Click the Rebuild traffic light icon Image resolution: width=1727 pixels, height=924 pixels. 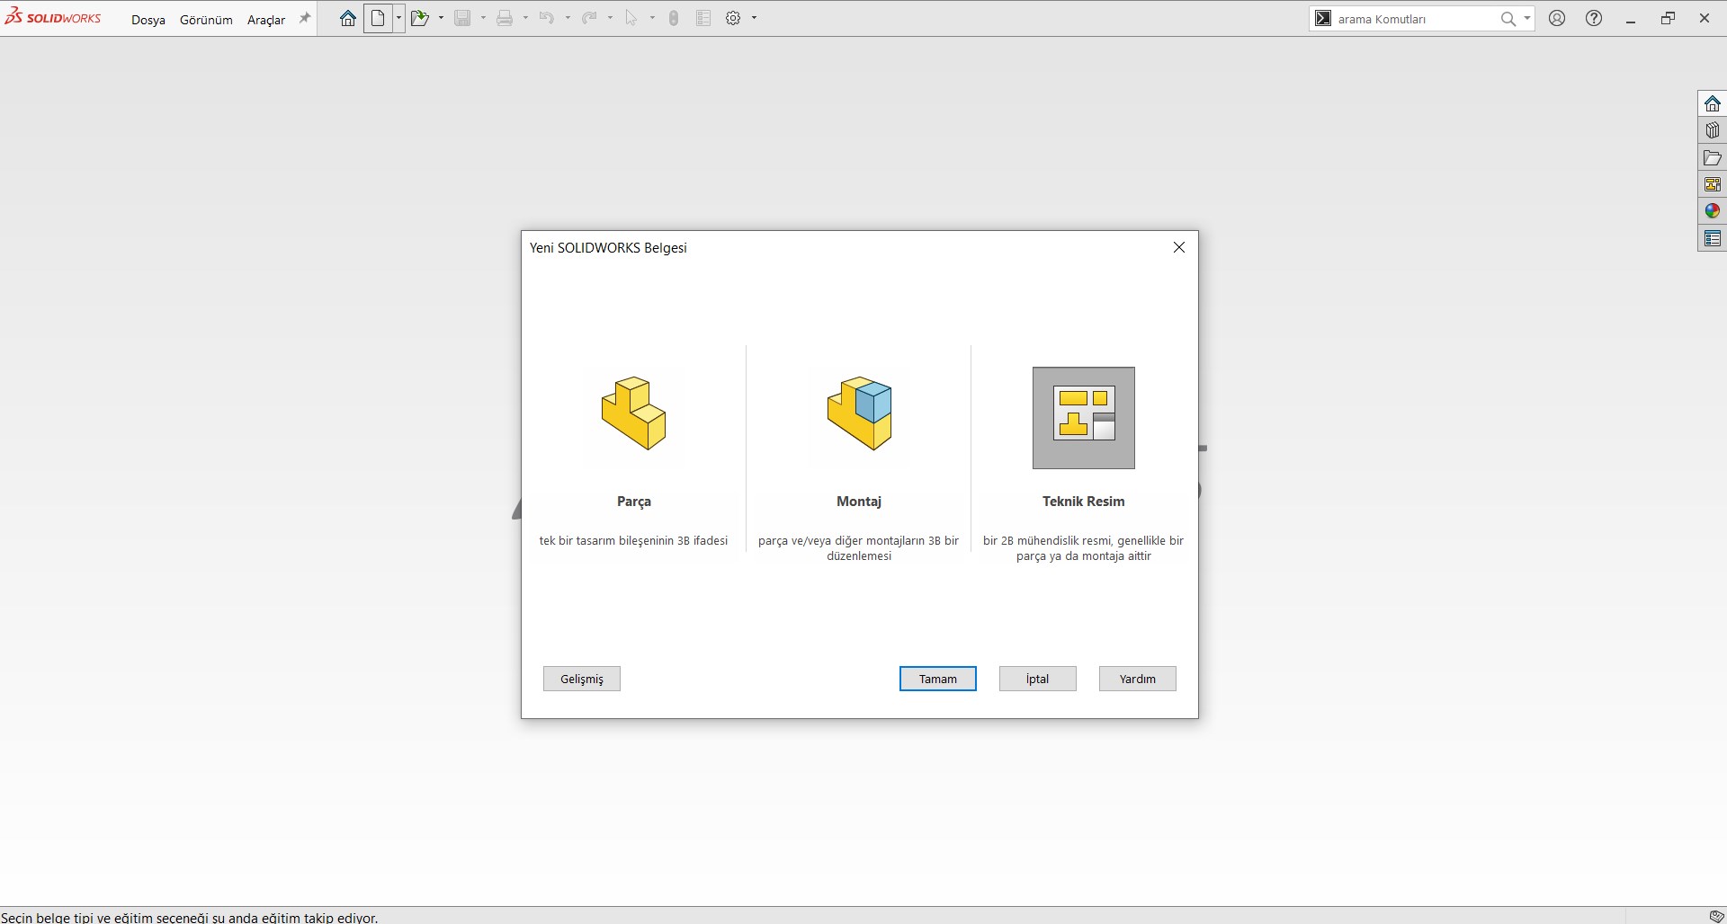(674, 18)
